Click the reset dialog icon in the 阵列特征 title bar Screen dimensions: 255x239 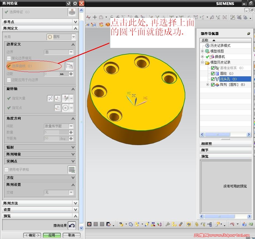(x=69, y=3)
